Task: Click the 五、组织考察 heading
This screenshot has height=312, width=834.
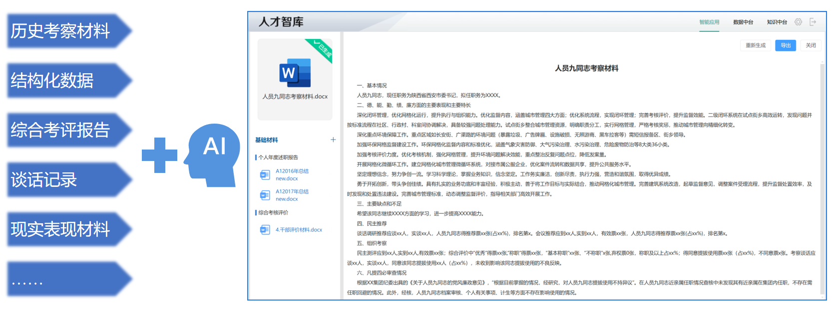Action: pos(372,243)
